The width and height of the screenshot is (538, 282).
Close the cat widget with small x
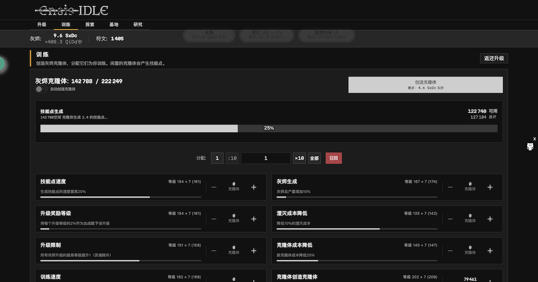[x=534, y=139]
